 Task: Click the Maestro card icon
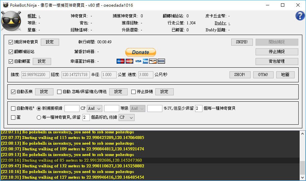coord(120,61)
